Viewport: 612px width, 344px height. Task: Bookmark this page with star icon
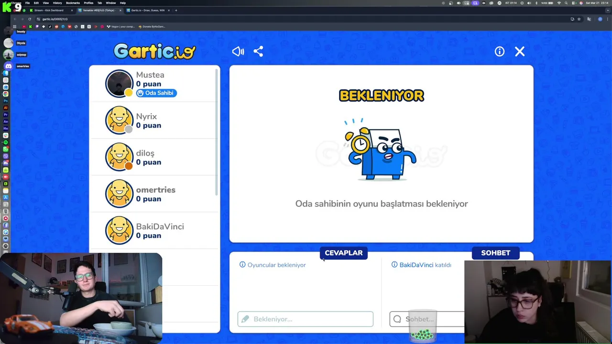pos(579,19)
